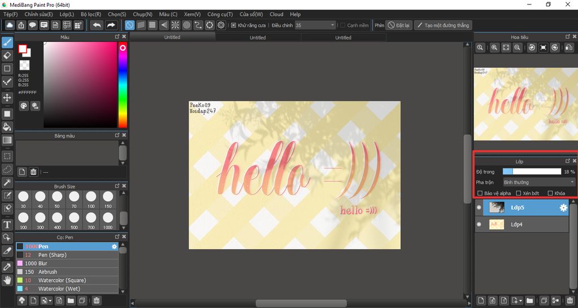
Task: Hide the Lớp5 layer visibility
Action: [x=479, y=208]
